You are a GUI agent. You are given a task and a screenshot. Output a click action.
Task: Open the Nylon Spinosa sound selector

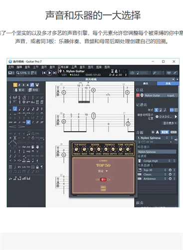(x=153, y=138)
